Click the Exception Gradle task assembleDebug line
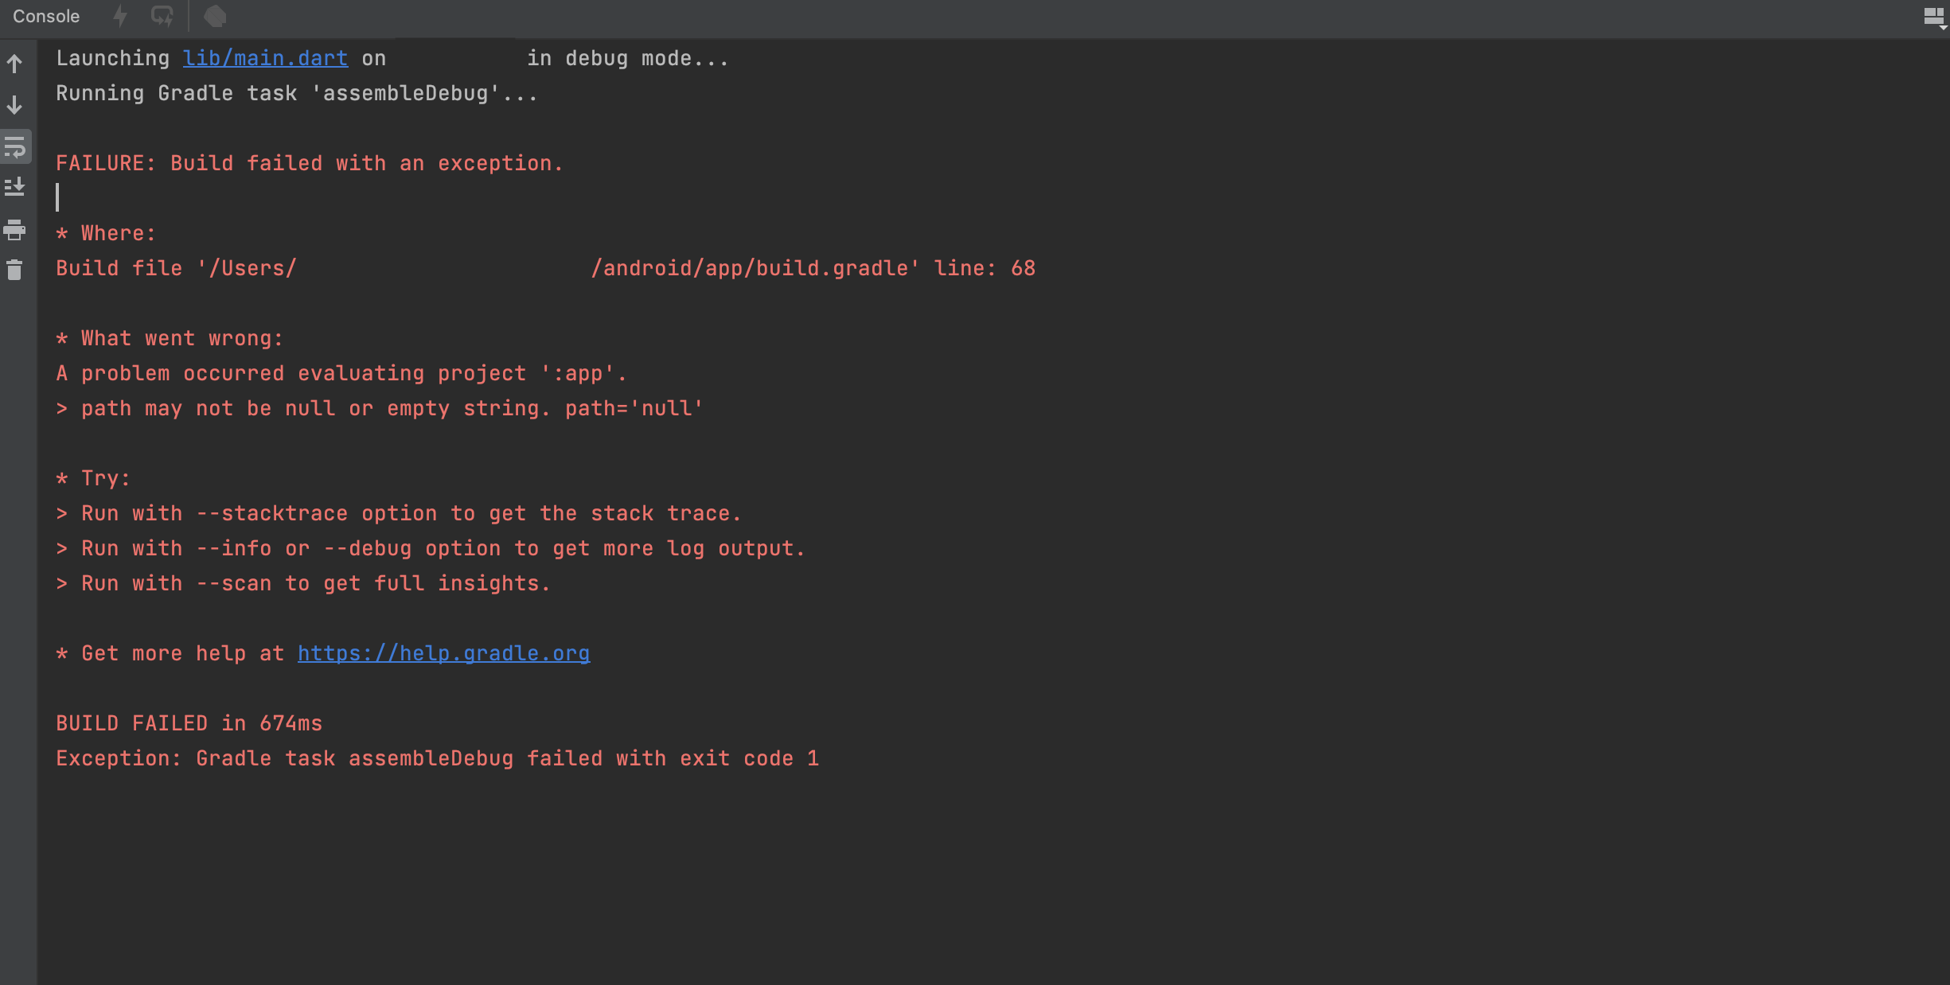The height and width of the screenshot is (985, 1950). pyautogui.click(x=436, y=758)
